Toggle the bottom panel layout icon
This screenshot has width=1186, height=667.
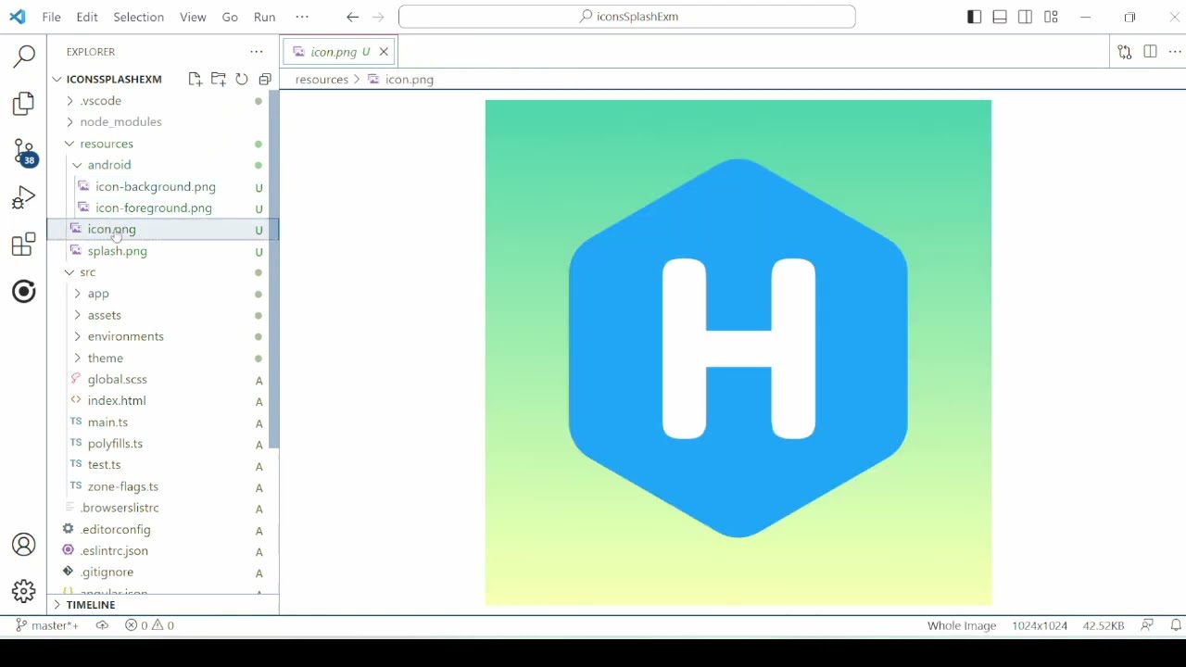point(1000,17)
